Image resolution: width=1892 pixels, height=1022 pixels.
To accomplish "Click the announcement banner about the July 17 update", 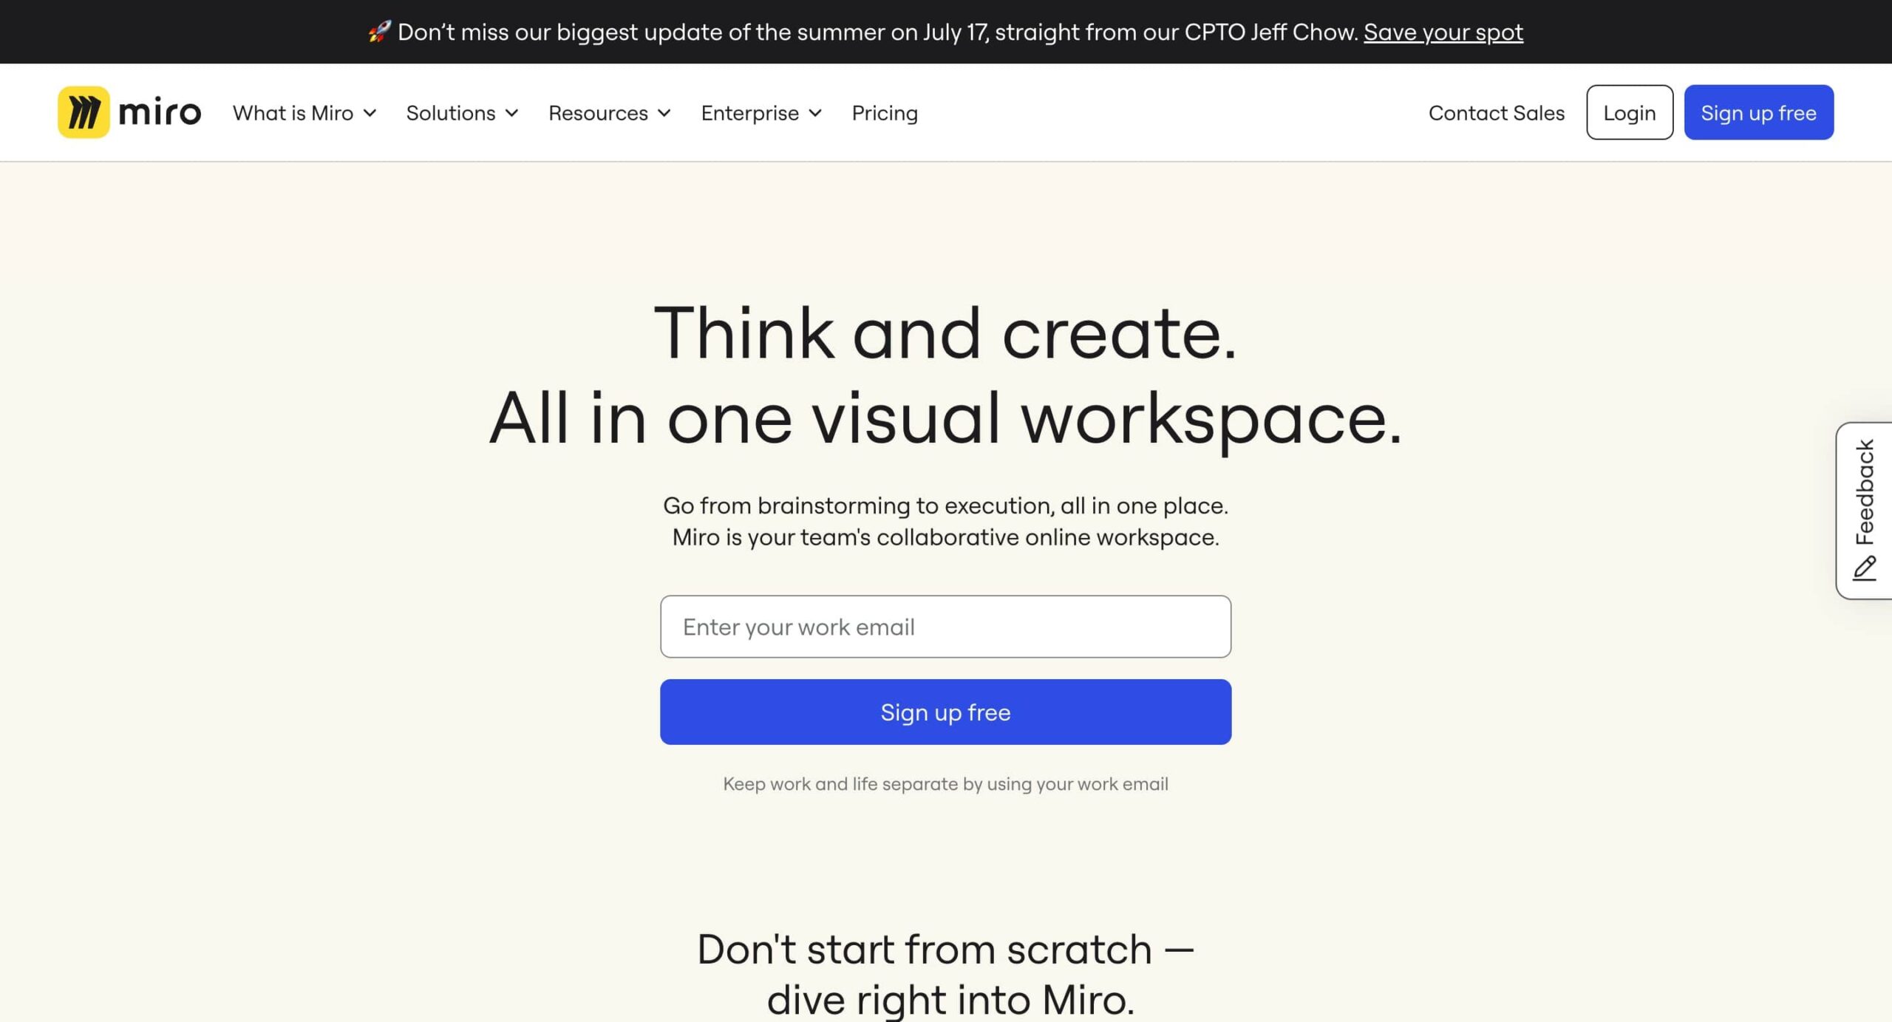I will (x=946, y=31).
